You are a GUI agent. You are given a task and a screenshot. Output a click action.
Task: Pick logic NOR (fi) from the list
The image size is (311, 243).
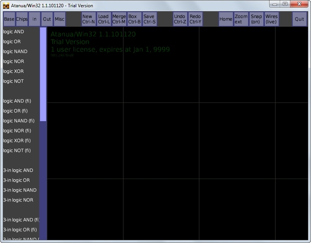17,131
